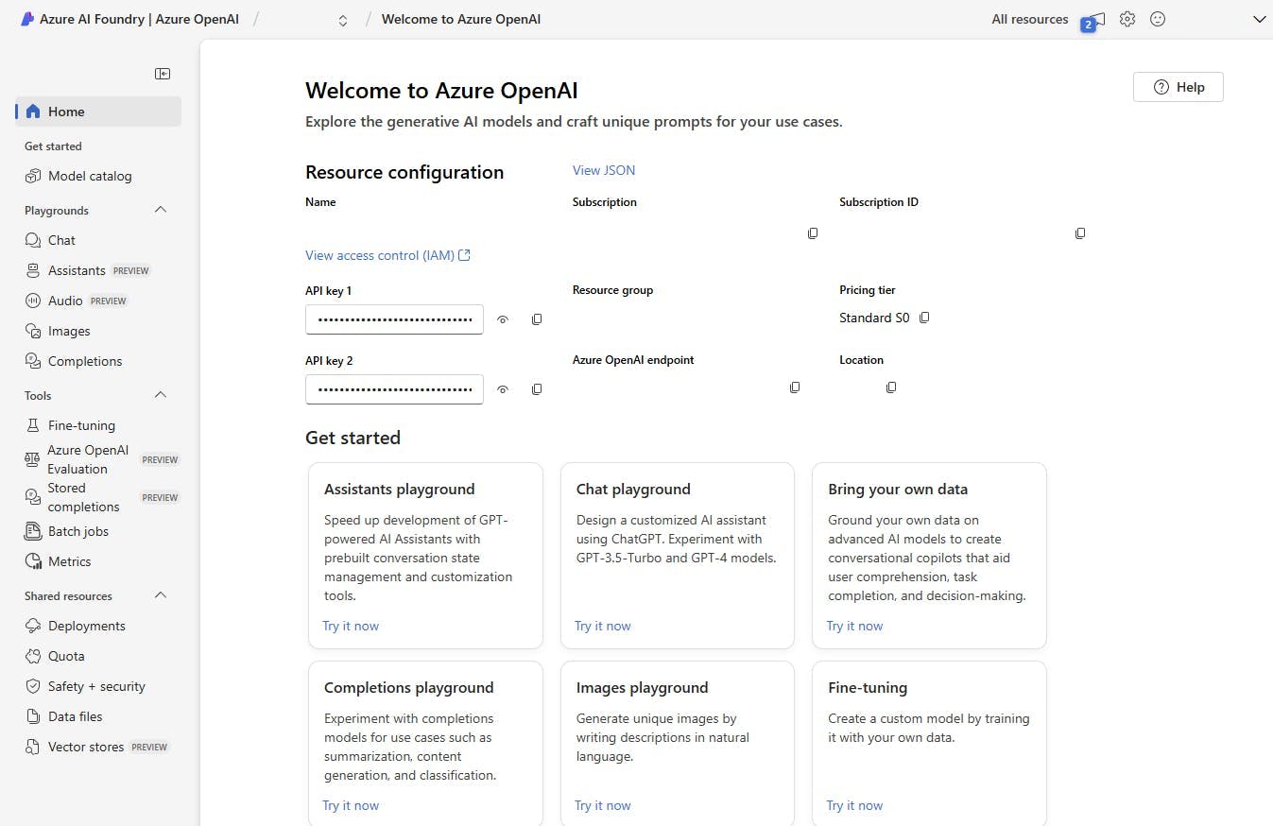
Task: Open the settings gear icon
Action: click(1127, 19)
